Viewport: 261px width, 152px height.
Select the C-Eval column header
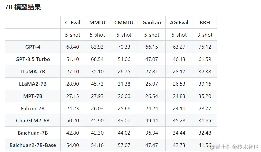tap(73, 23)
